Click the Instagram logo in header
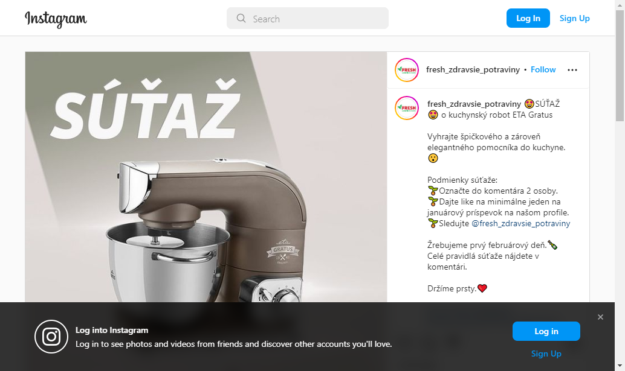The width and height of the screenshot is (625, 371). (56, 19)
